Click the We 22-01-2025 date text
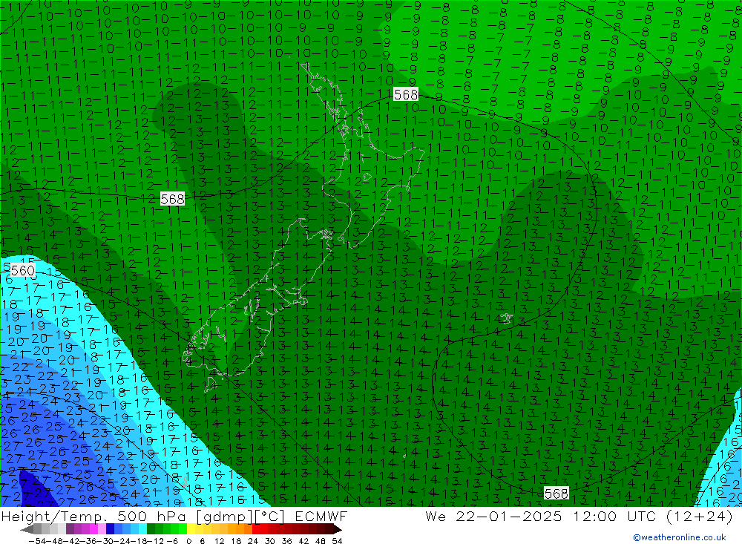Viewport: 742px width, 544px height. click(493, 516)
